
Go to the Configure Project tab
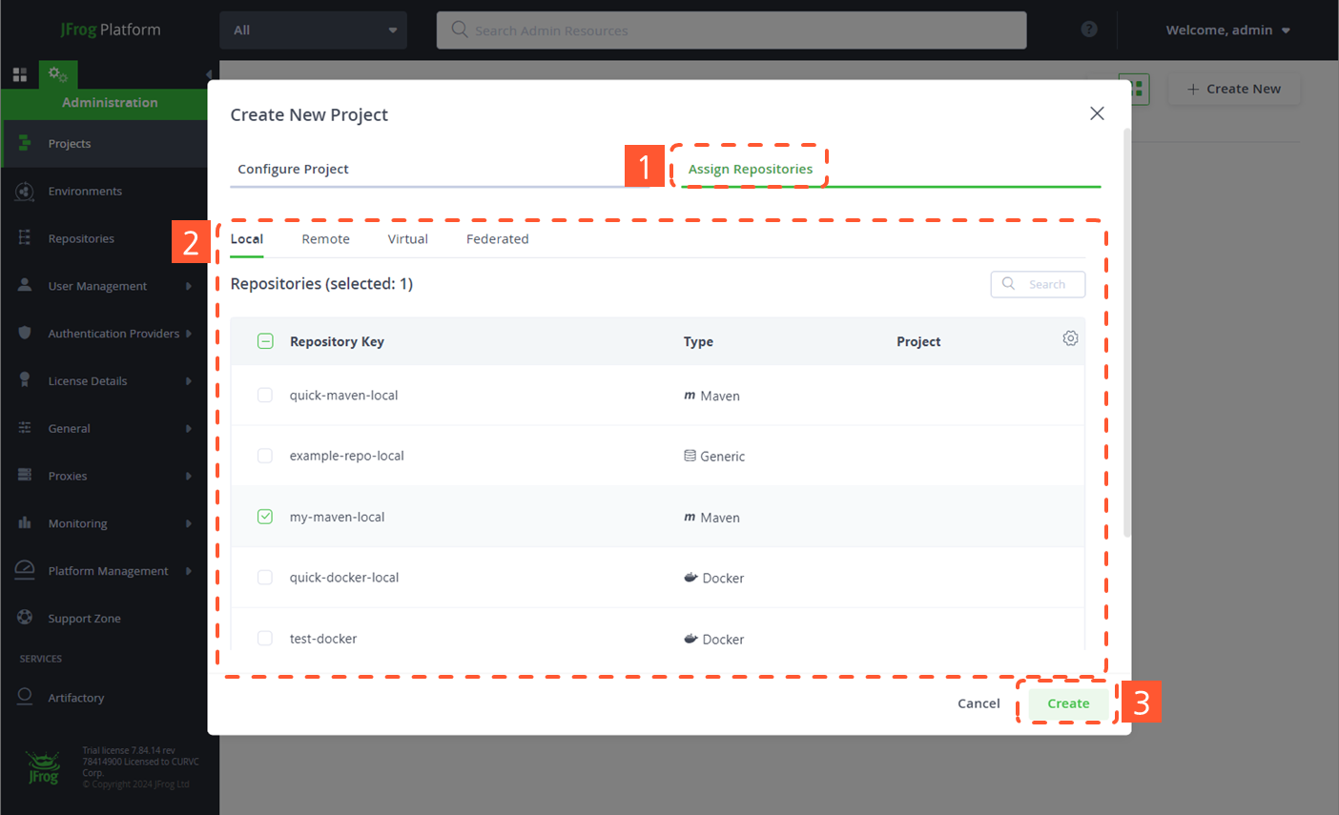293,169
